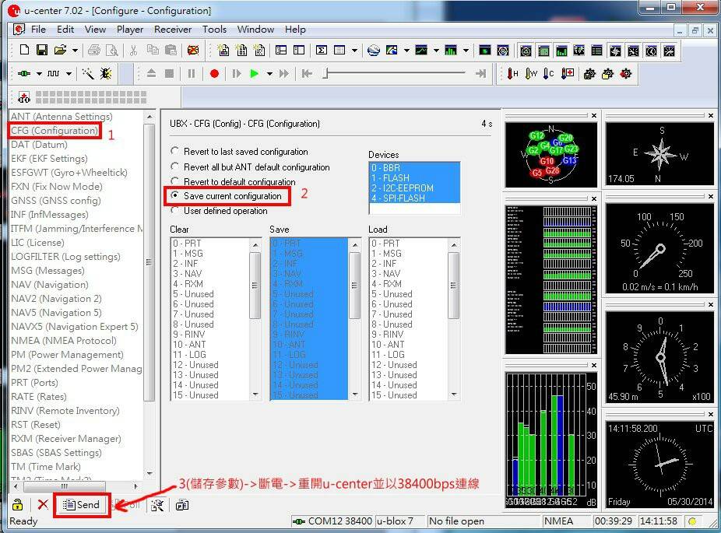Click the red record button in player toolbar

click(214, 74)
